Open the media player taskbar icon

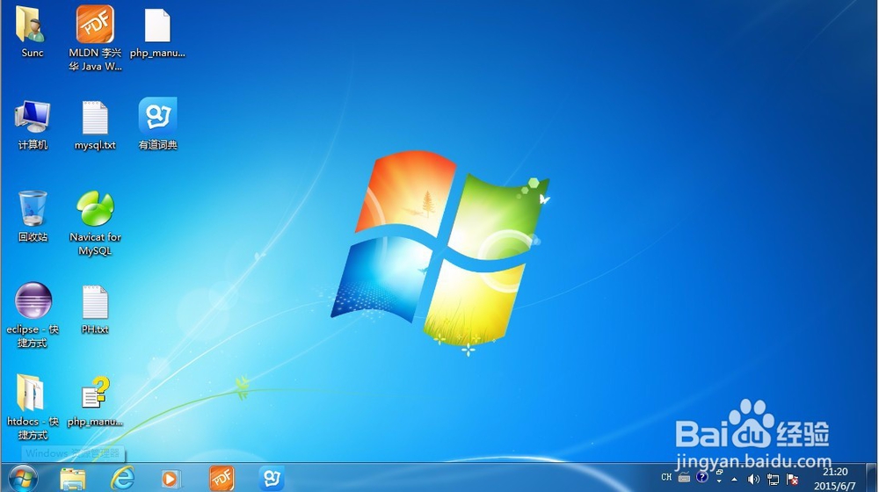(171, 479)
